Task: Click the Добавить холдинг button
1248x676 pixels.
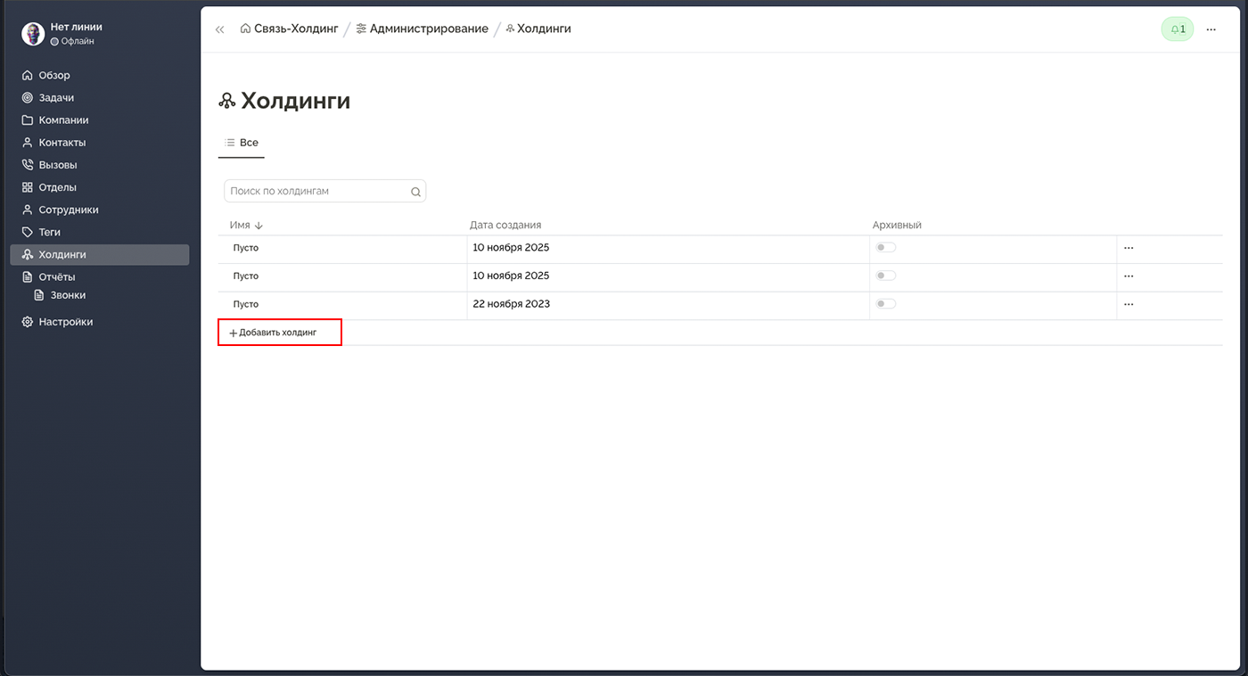Action: [x=279, y=333]
